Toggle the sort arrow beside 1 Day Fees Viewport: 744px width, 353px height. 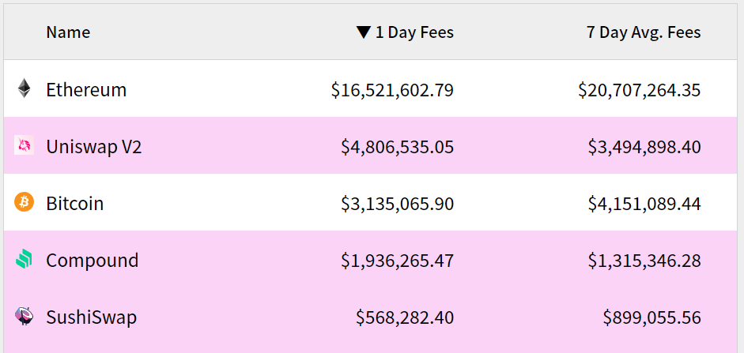364,32
